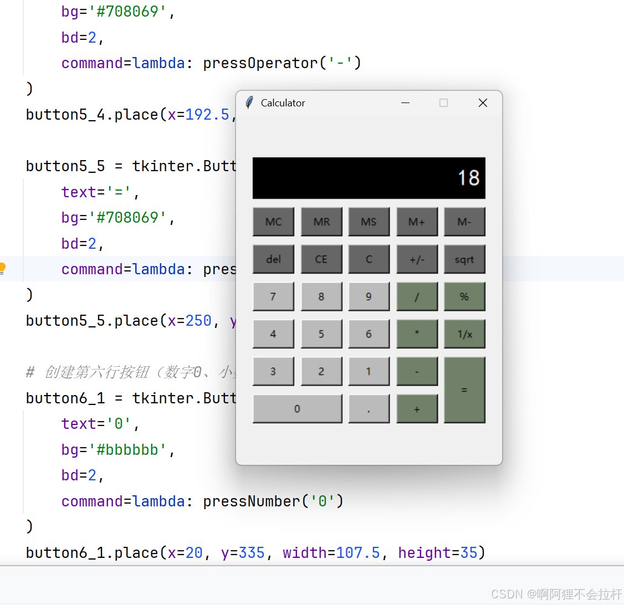This screenshot has height=605, width=624.
Task: Toggle sign with the +/- button
Action: [x=417, y=259]
